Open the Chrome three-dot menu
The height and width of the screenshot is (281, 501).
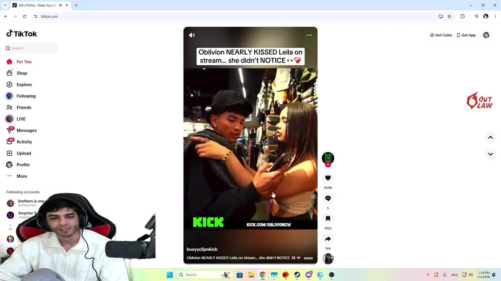(495, 16)
